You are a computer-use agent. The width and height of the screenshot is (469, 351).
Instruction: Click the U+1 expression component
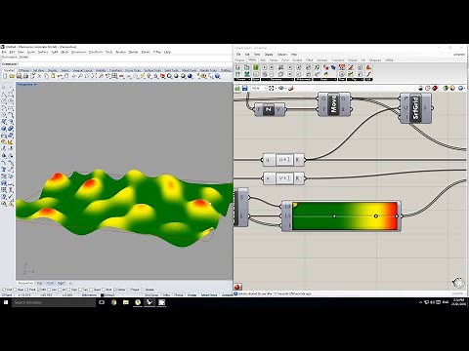[283, 160]
